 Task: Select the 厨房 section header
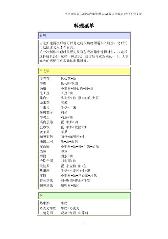click(x=84, y=36)
